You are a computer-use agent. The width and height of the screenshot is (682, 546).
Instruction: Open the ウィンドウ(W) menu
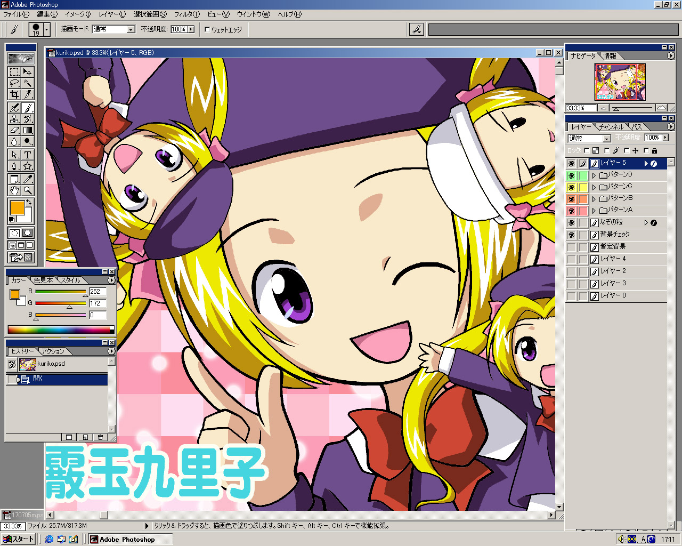tap(253, 14)
